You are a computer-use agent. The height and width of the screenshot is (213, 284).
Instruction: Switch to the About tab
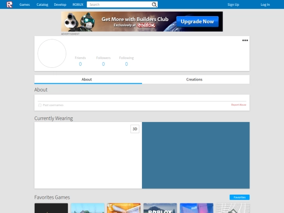(88, 79)
